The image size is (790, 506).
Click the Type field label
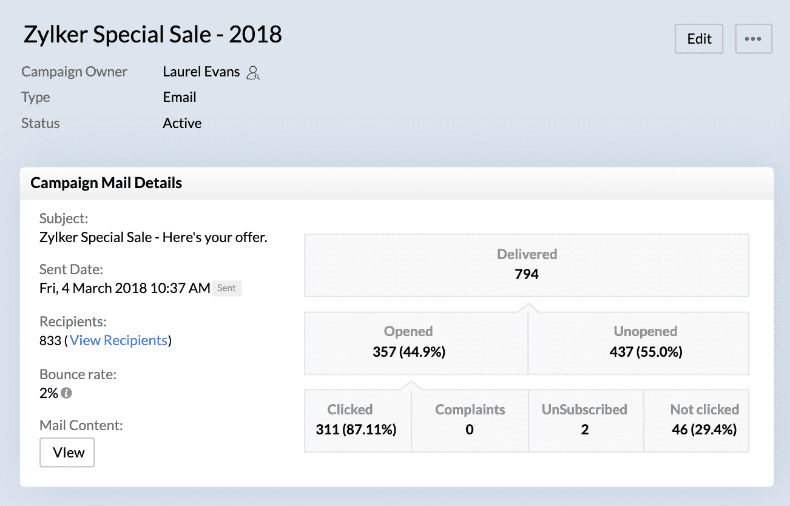pos(36,97)
